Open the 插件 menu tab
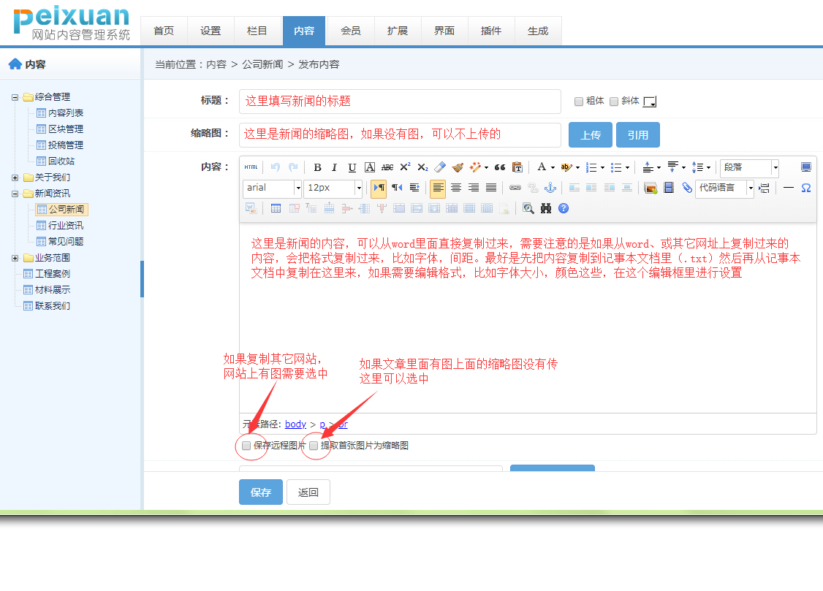Screen dimensions: 823x591 tap(491, 31)
